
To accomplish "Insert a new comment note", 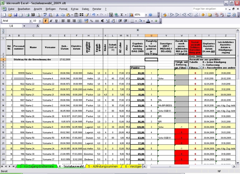I will click(x=209, y=15).
